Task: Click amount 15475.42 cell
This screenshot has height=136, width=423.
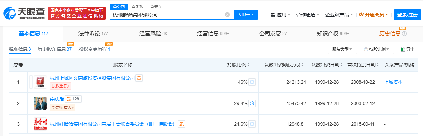Action: pyautogui.click(x=296, y=103)
